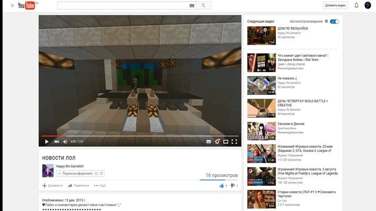Open Игромания 3 августа thumbnail
The width and height of the screenshot is (376, 211).
[x=261, y=176]
